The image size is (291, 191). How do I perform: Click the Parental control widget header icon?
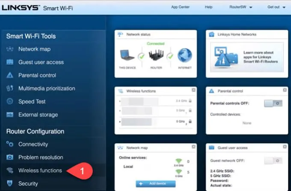pos(211,91)
